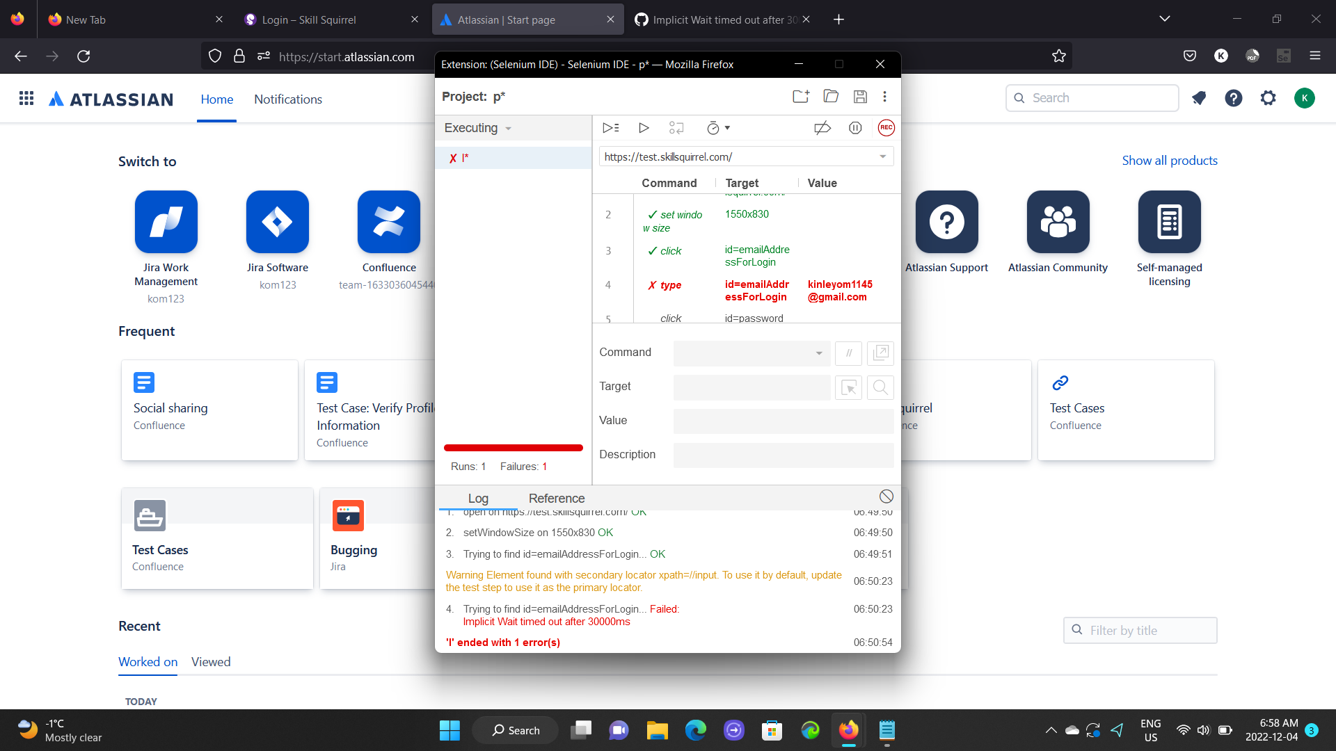Switch to the Reference tab
The image size is (1336, 751).
556,499
